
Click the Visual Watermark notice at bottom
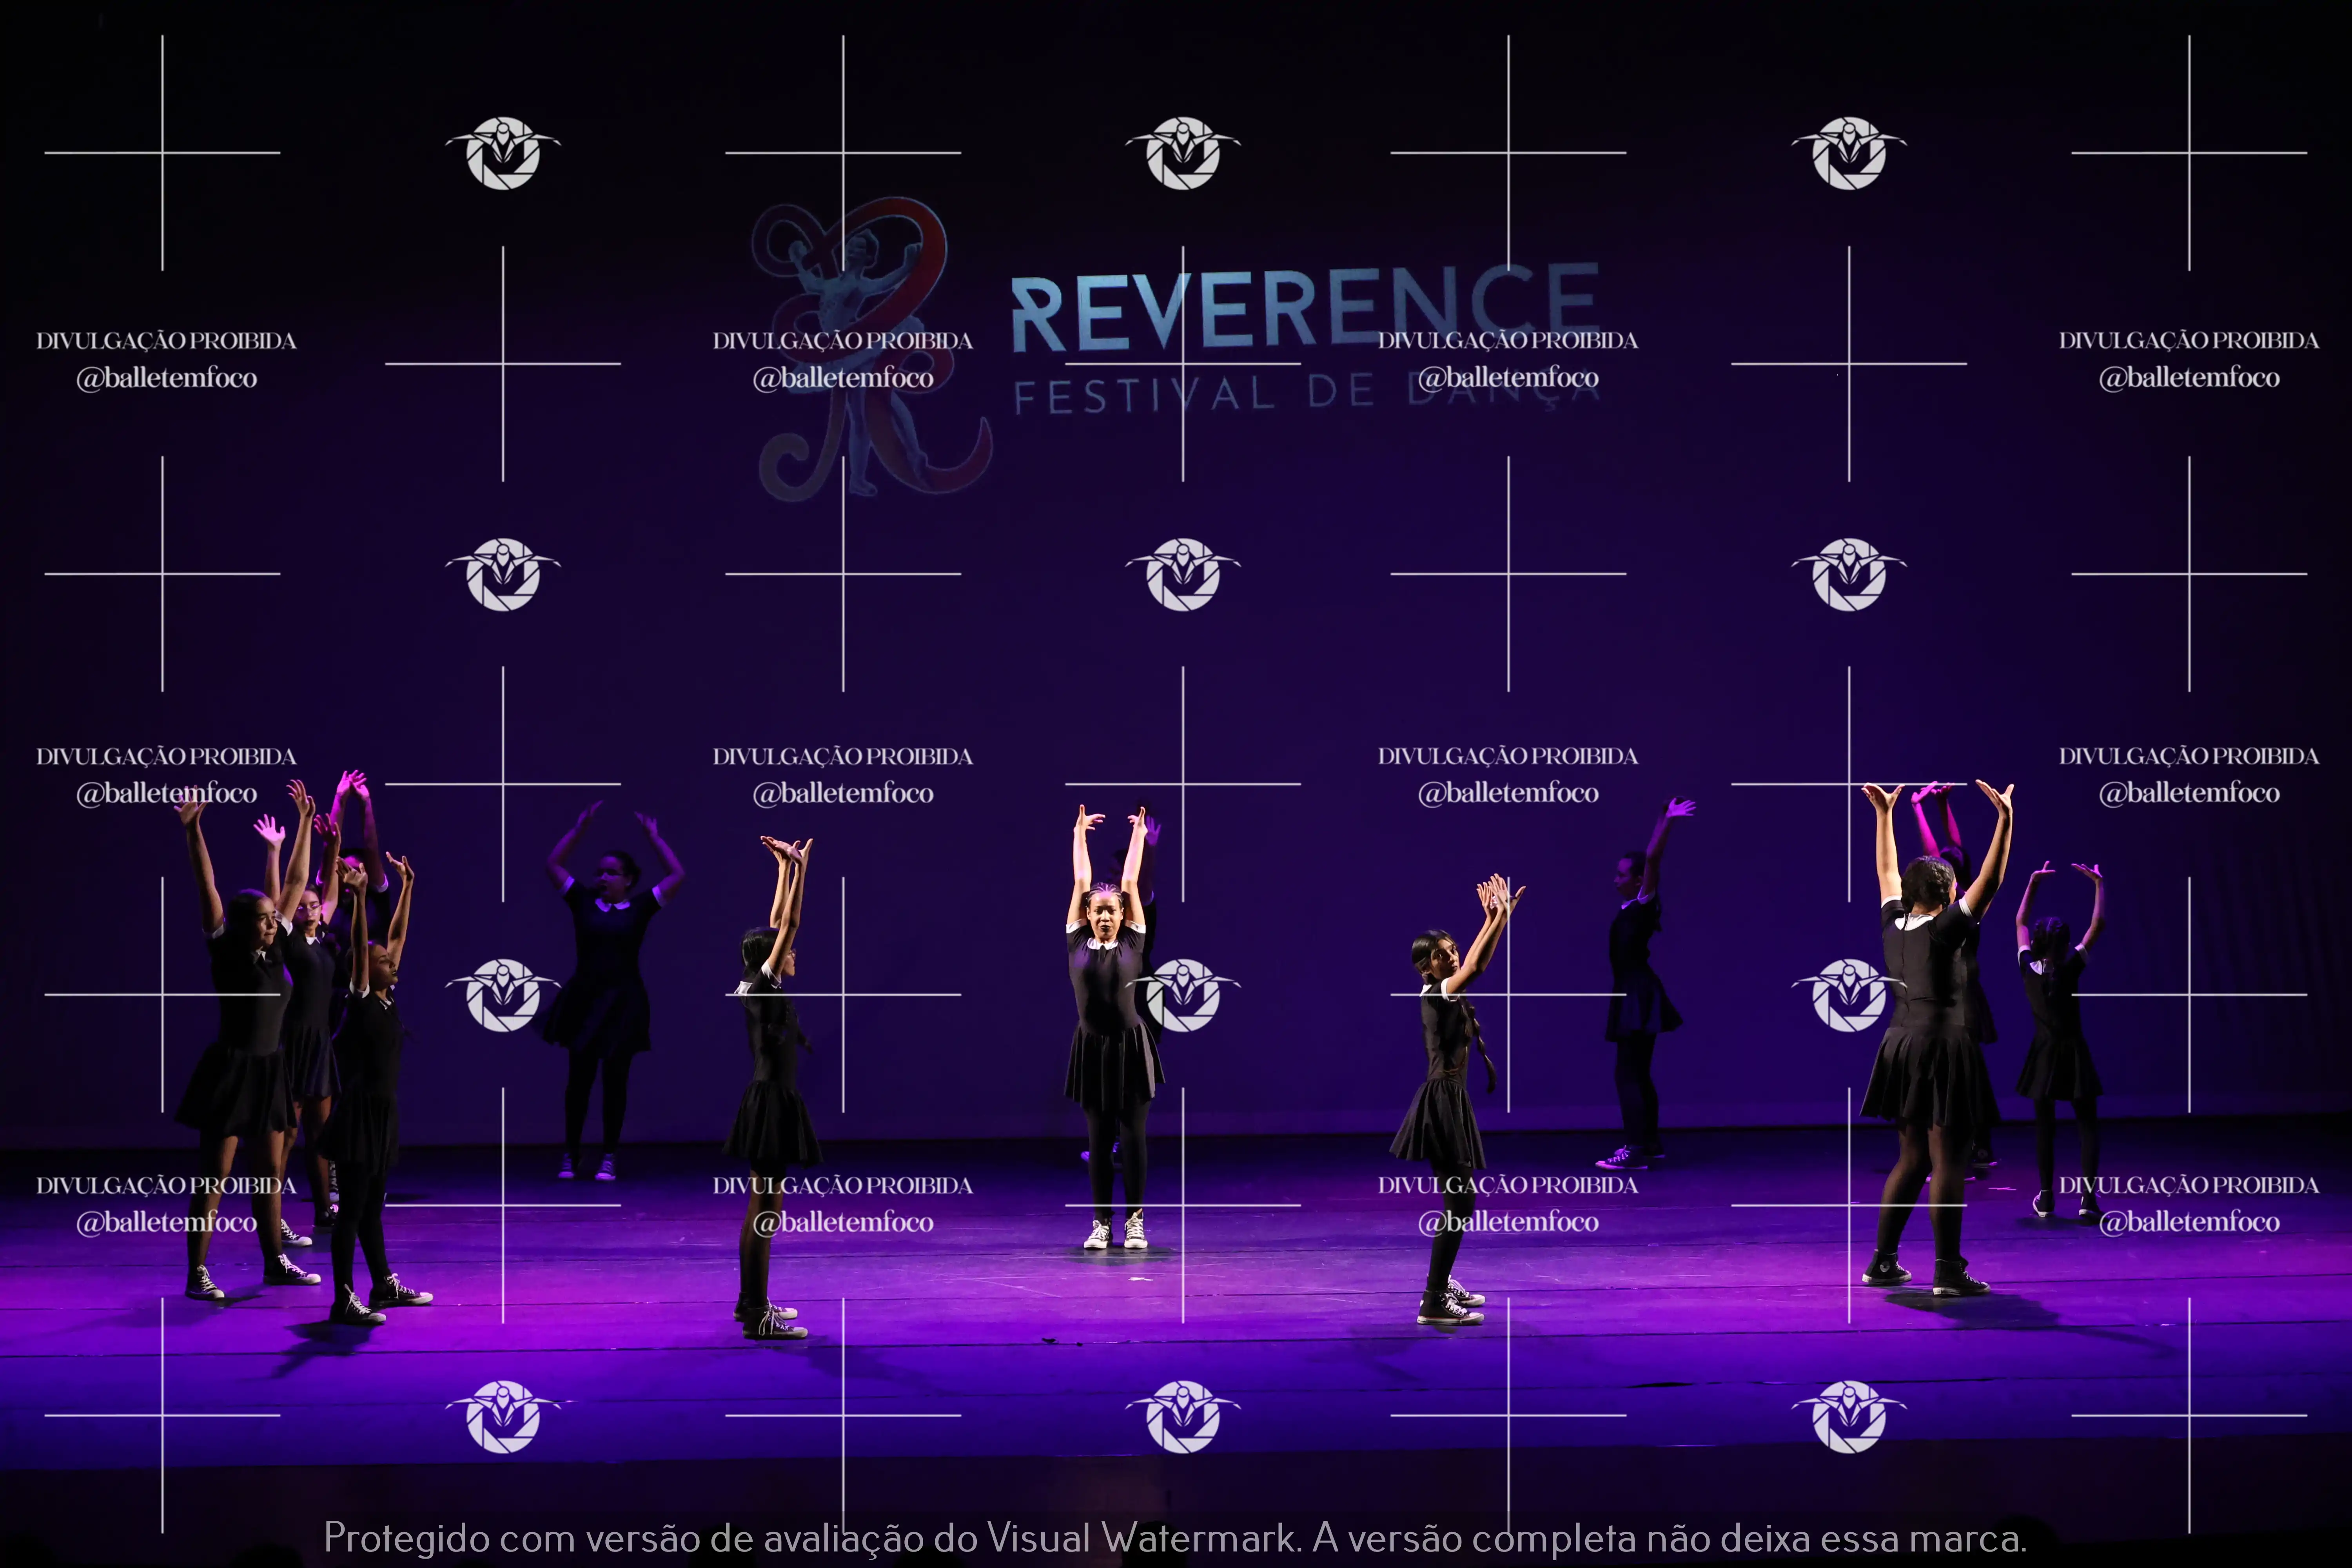[1175, 1537]
